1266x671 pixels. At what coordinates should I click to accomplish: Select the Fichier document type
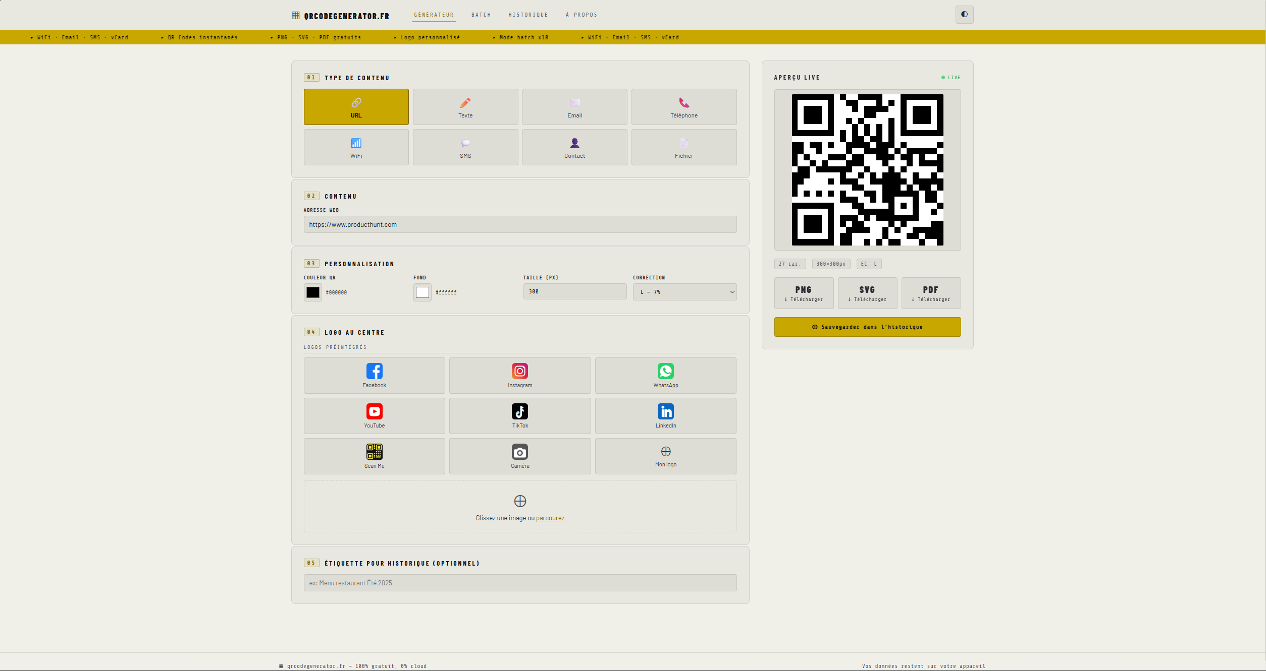pos(684,147)
